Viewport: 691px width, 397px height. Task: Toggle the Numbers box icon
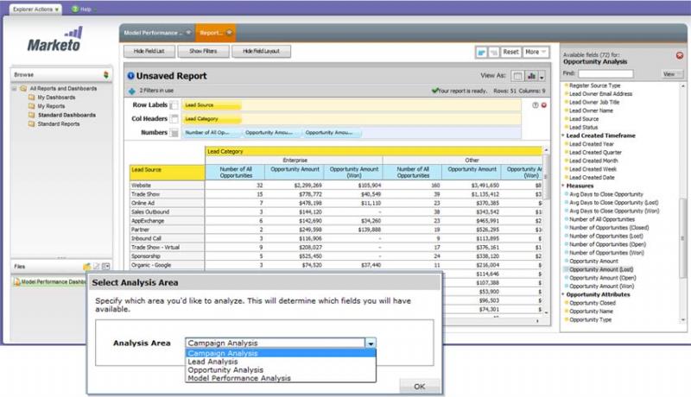pyautogui.click(x=174, y=133)
